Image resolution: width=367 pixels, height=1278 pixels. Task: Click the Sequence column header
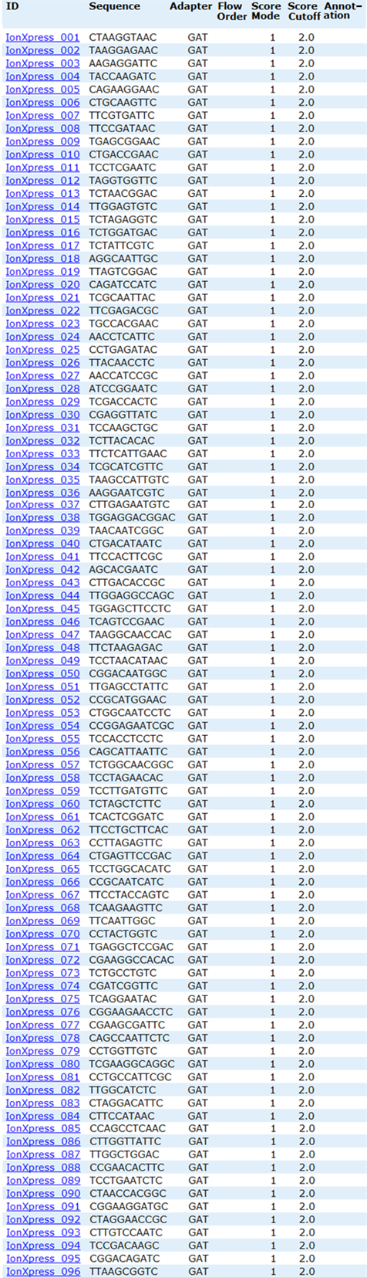[x=114, y=6]
